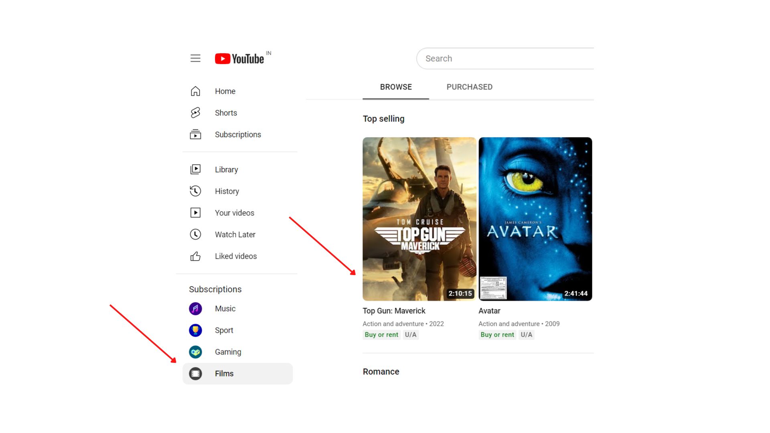
Task: Stay on the Browse tab
Action: pos(395,87)
